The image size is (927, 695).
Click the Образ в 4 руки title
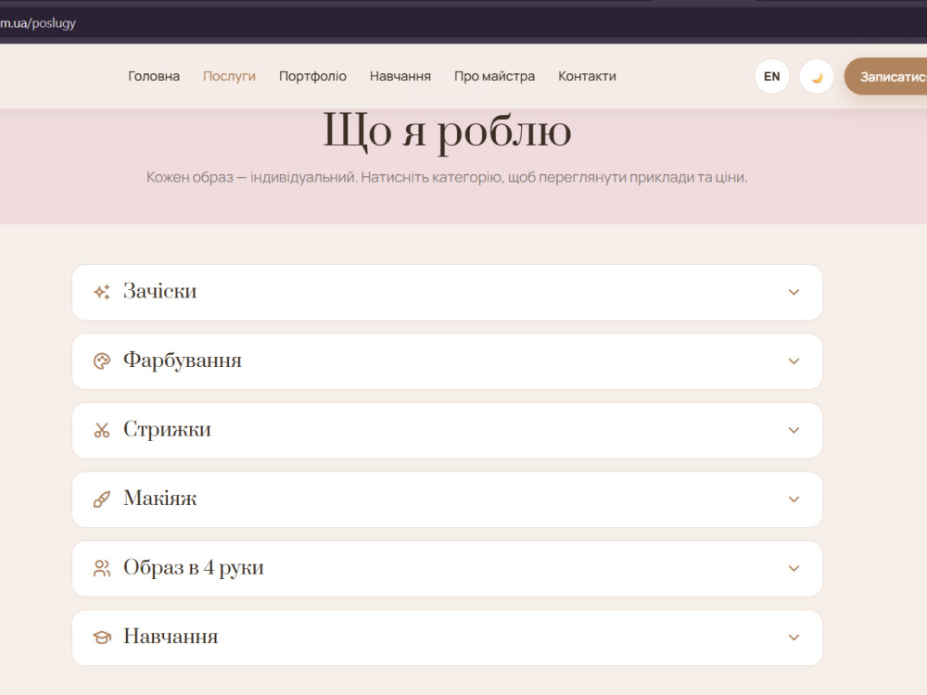click(194, 568)
